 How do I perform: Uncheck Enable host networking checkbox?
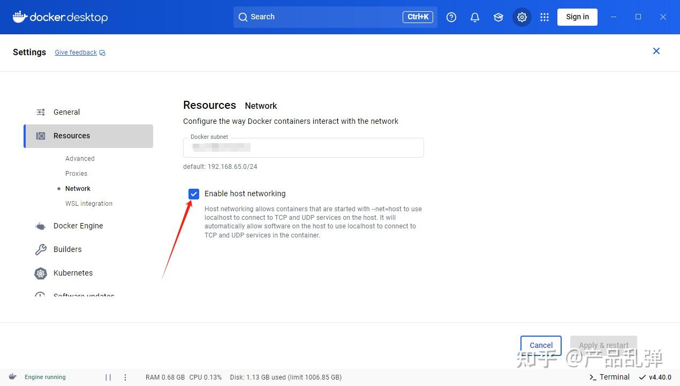pyautogui.click(x=194, y=194)
